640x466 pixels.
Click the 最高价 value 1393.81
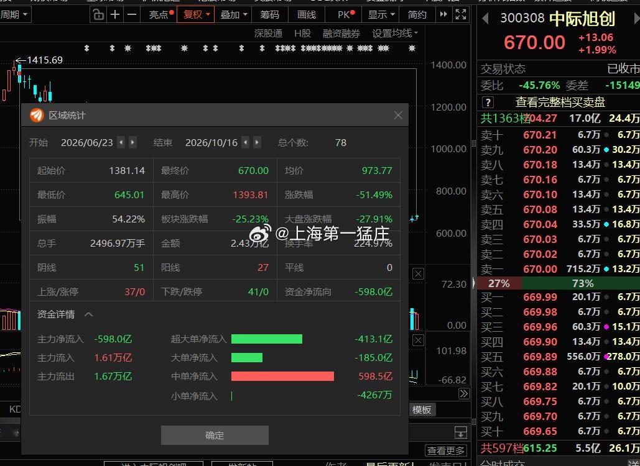pyautogui.click(x=250, y=195)
